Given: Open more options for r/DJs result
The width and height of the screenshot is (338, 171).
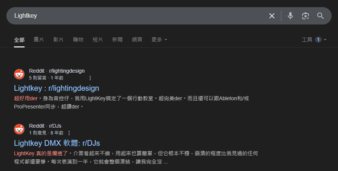Looking at the screenshot, I should pos(69,133).
